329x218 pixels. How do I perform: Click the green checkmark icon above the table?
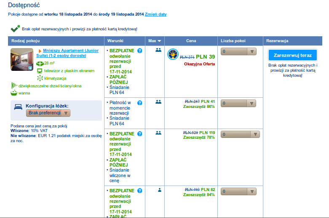(15, 29)
